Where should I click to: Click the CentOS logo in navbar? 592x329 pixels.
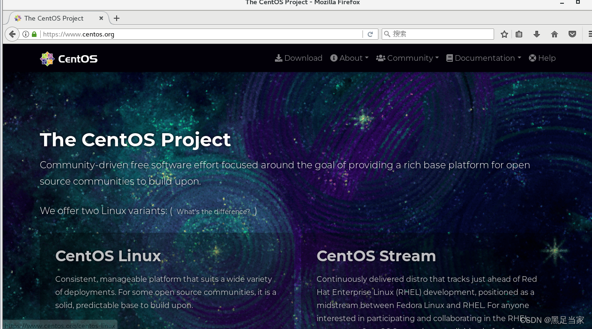pos(69,58)
